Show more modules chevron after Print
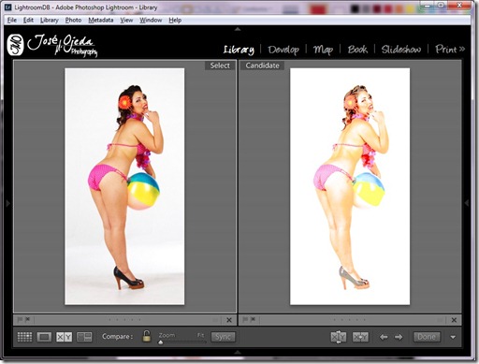The width and height of the screenshot is (479, 364). point(462,49)
